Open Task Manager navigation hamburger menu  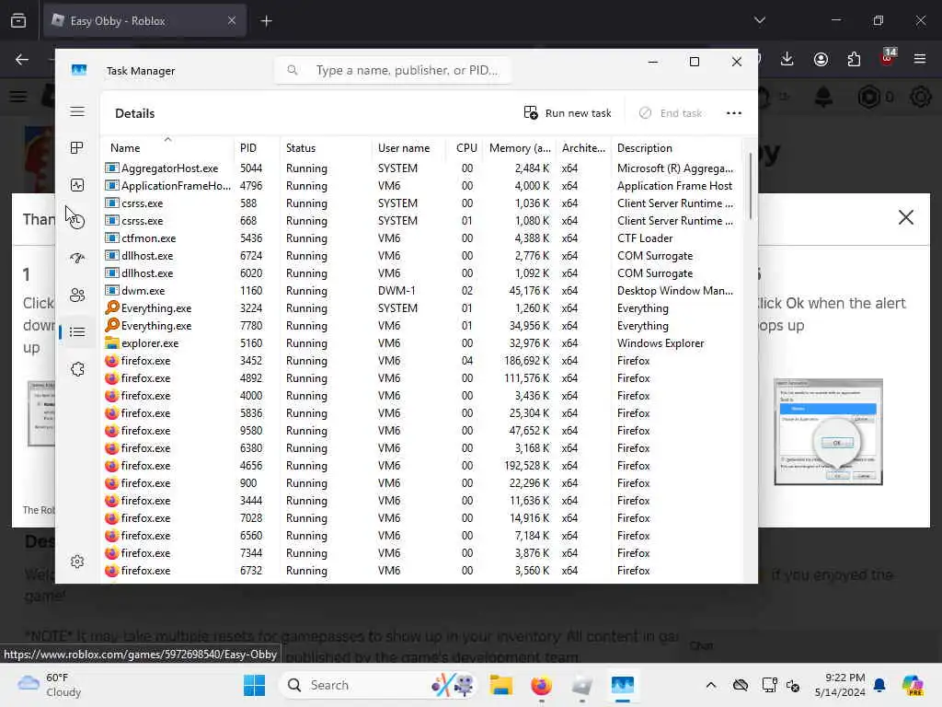point(77,111)
